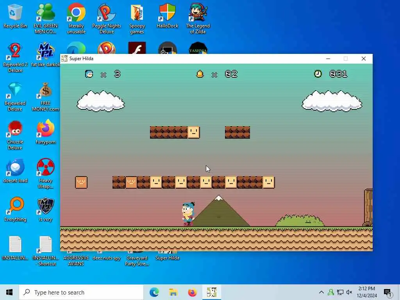Screen dimensions: 400x300
Task: Open Microsoft Edge from the taskbar
Action: 154,292
